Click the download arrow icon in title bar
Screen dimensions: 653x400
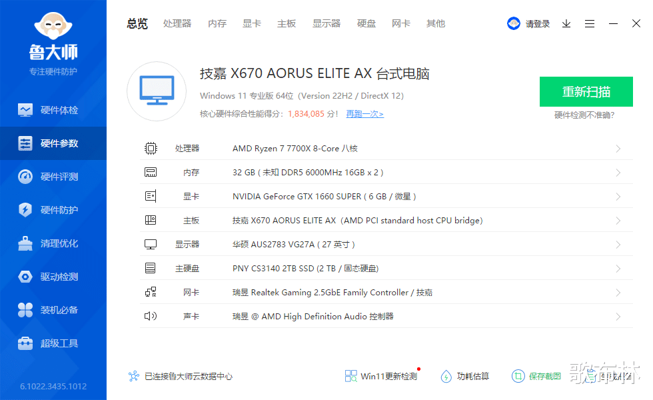click(566, 24)
